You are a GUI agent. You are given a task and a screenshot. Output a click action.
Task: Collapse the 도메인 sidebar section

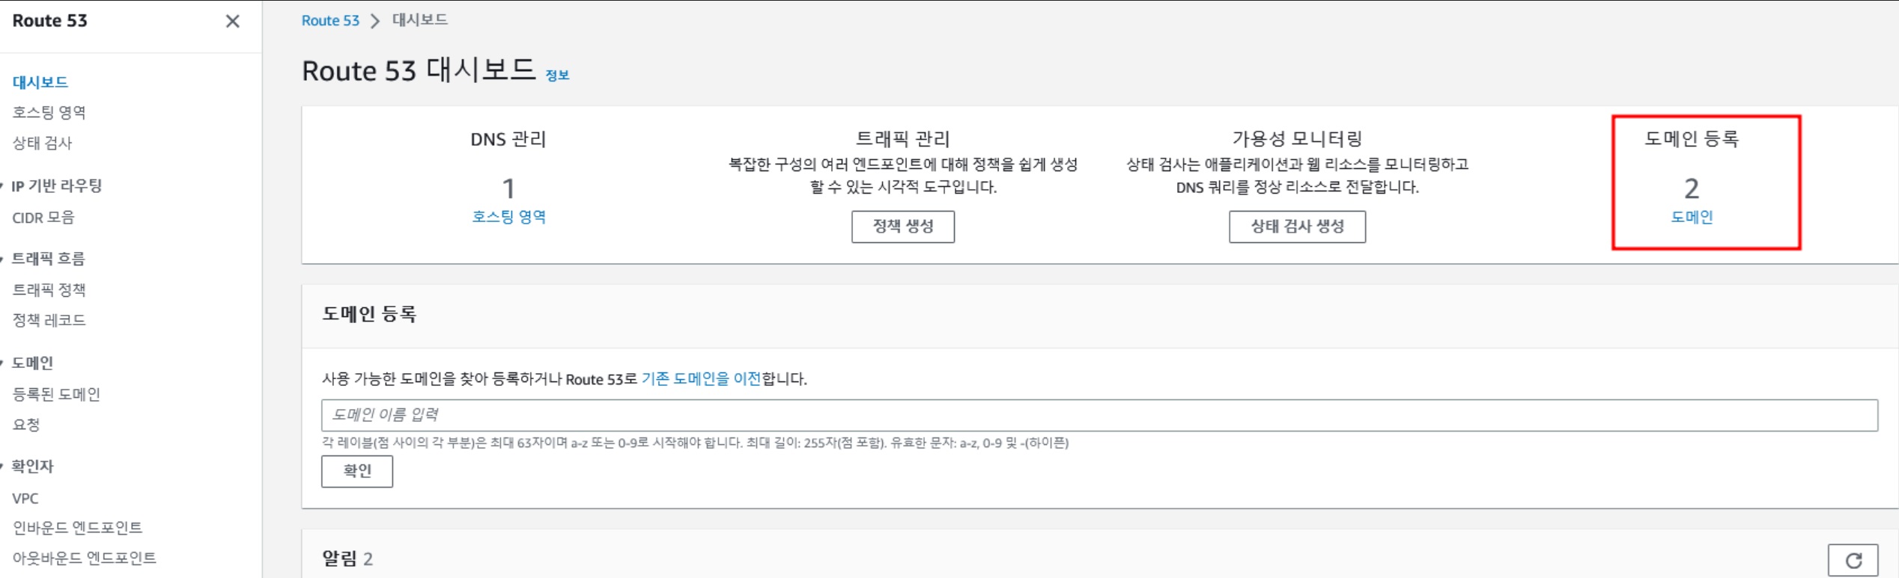[x=2, y=363]
